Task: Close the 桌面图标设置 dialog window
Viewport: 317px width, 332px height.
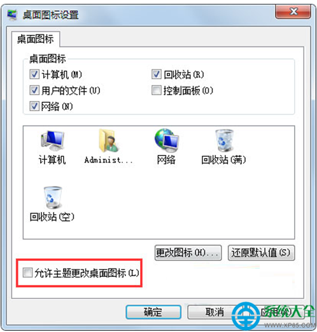Action: click(x=293, y=11)
